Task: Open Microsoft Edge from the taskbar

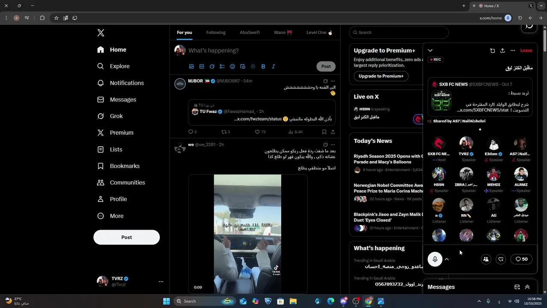Action: coord(331,301)
